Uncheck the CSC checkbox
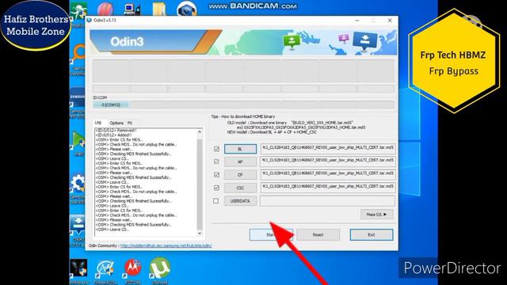This screenshot has width=507, height=285. 216,188
